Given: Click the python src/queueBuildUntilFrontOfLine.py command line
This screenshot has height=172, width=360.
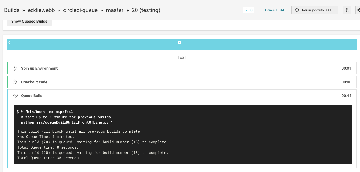Looking at the screenshot, I should coord(67,122).
